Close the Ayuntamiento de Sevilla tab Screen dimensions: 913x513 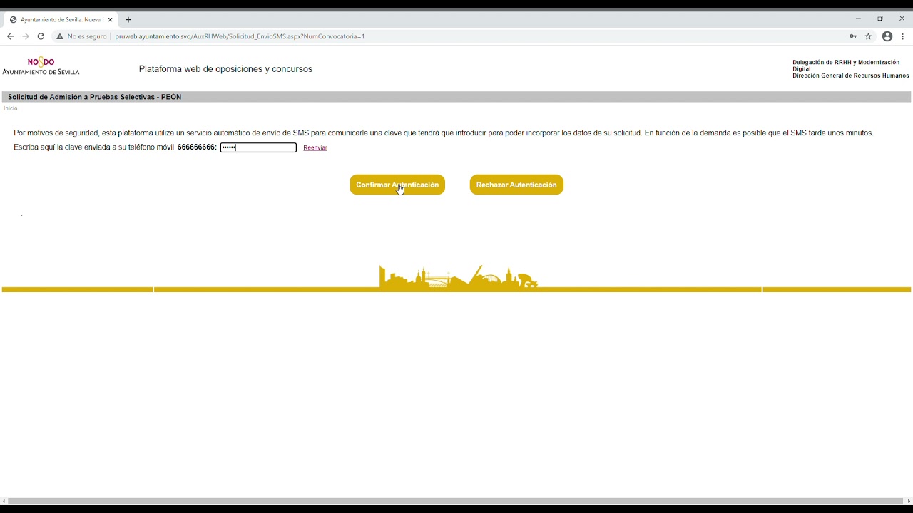(x=111, y=20)
